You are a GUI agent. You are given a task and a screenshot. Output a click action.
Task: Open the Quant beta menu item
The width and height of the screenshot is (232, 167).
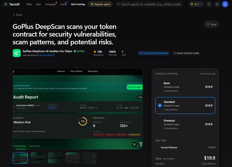tap(63, 4)
